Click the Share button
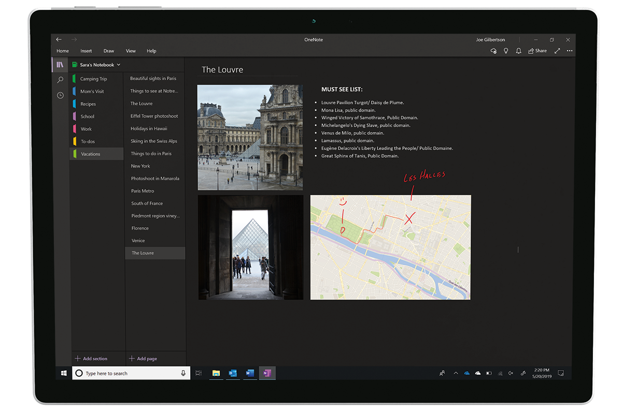 537,51
